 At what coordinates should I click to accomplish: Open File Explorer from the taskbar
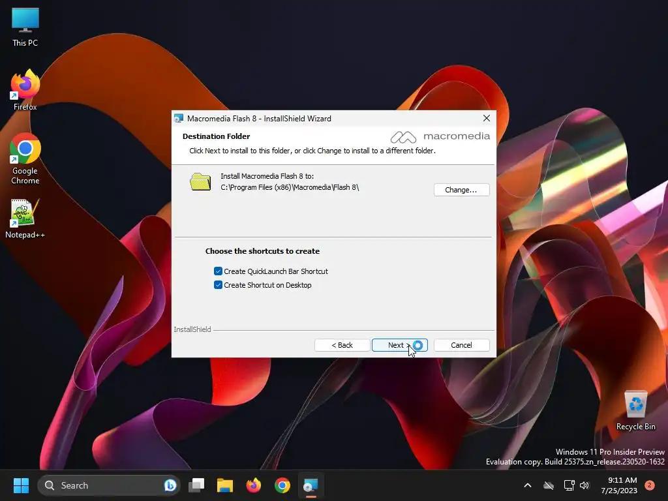[x=225, y=485]
